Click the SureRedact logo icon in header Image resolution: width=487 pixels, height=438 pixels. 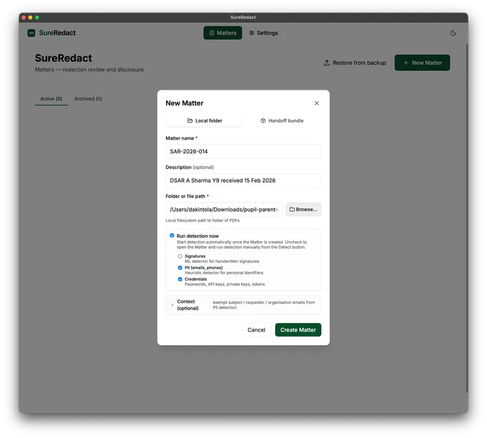[31, 33]
